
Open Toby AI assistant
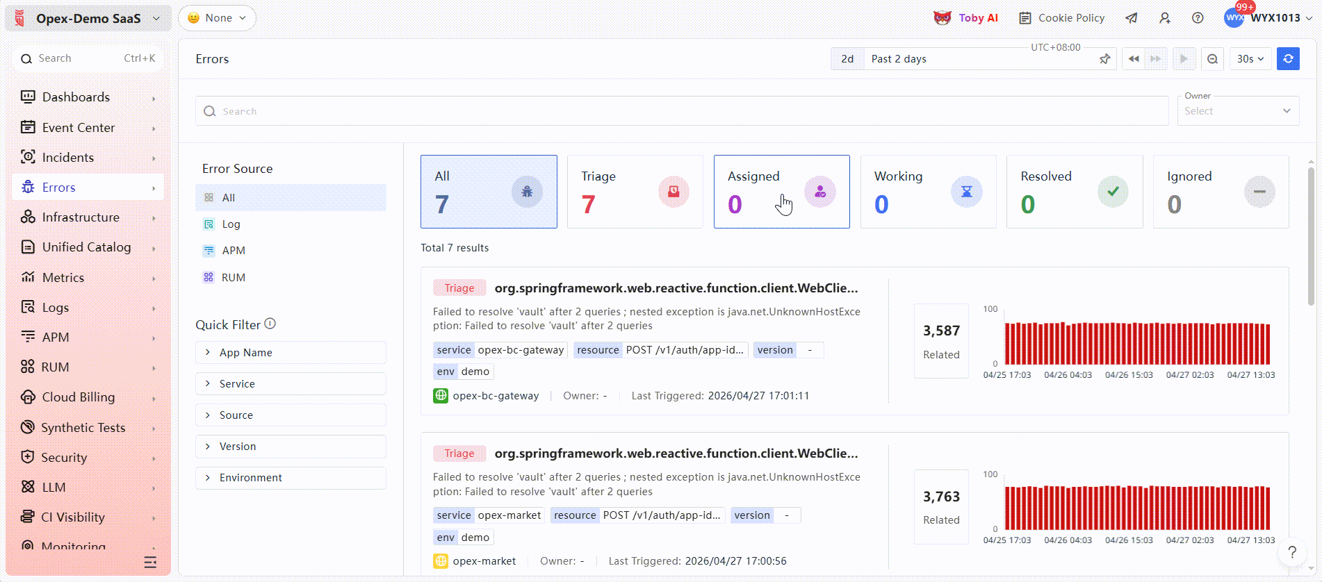click(x=966, y=18)
